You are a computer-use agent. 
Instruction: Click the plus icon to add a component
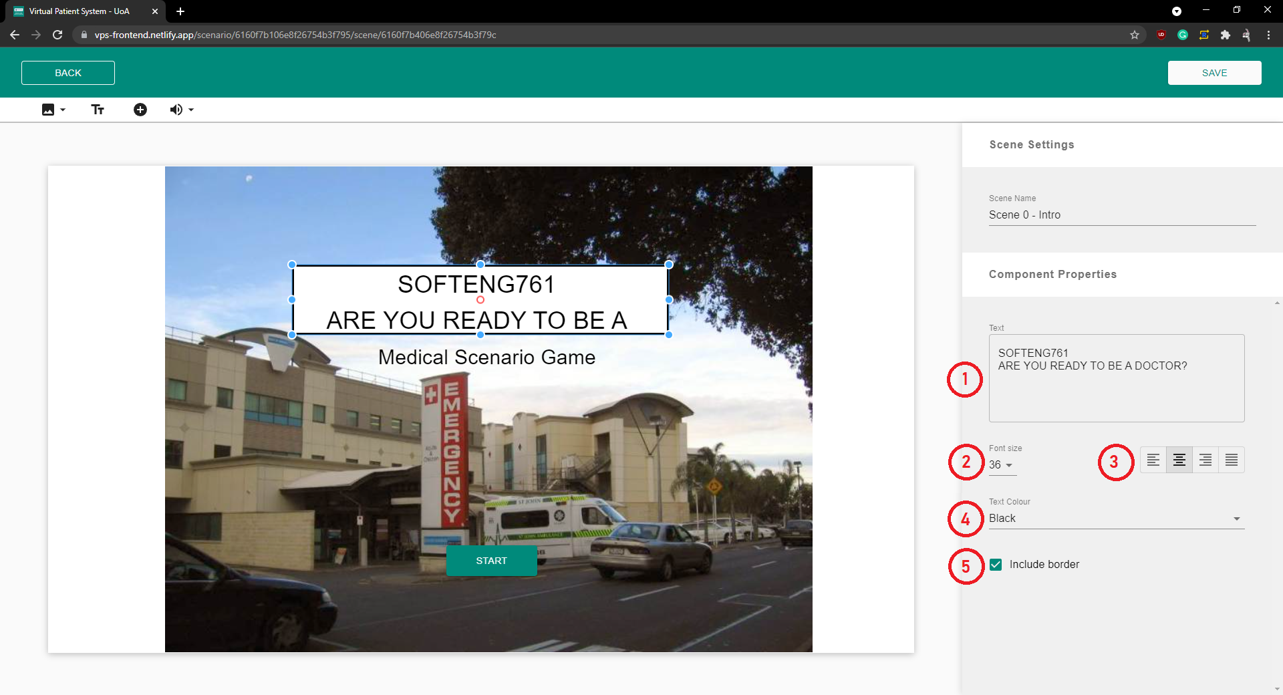(140, 109)
